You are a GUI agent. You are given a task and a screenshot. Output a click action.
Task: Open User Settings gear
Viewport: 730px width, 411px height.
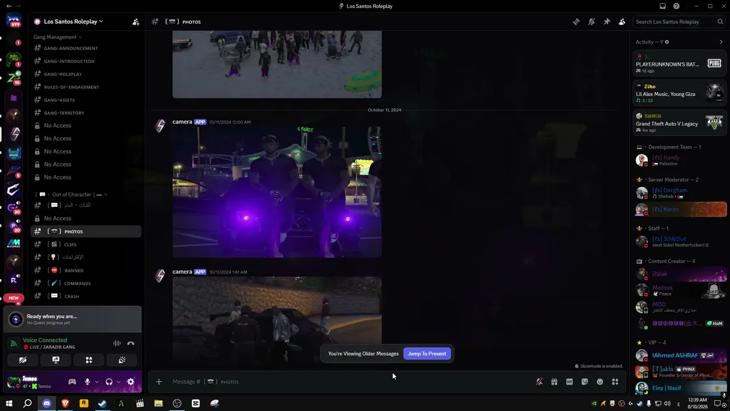[x=131, y=382]
